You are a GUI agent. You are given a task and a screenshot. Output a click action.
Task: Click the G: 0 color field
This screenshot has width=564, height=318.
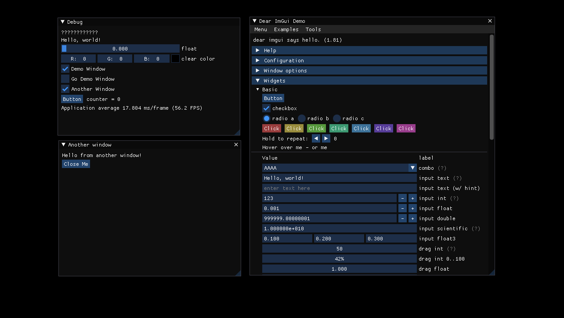point(115,59)
